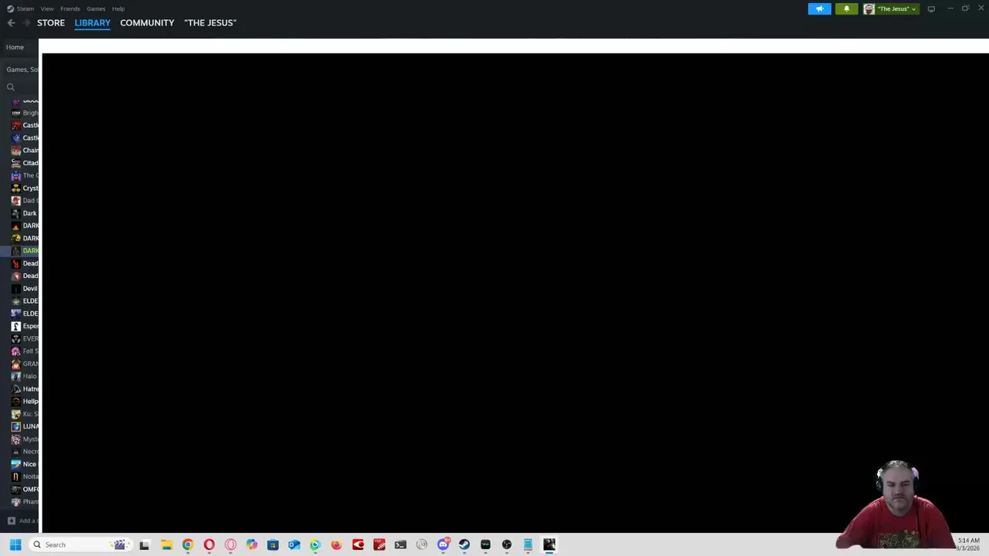Open the Friends menu

tap(70, 8)
